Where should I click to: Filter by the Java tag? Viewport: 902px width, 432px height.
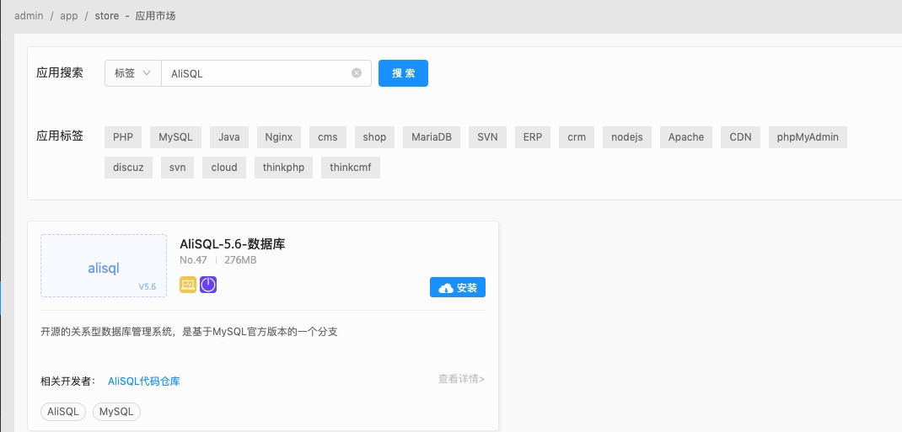click(x=229, y=137)
